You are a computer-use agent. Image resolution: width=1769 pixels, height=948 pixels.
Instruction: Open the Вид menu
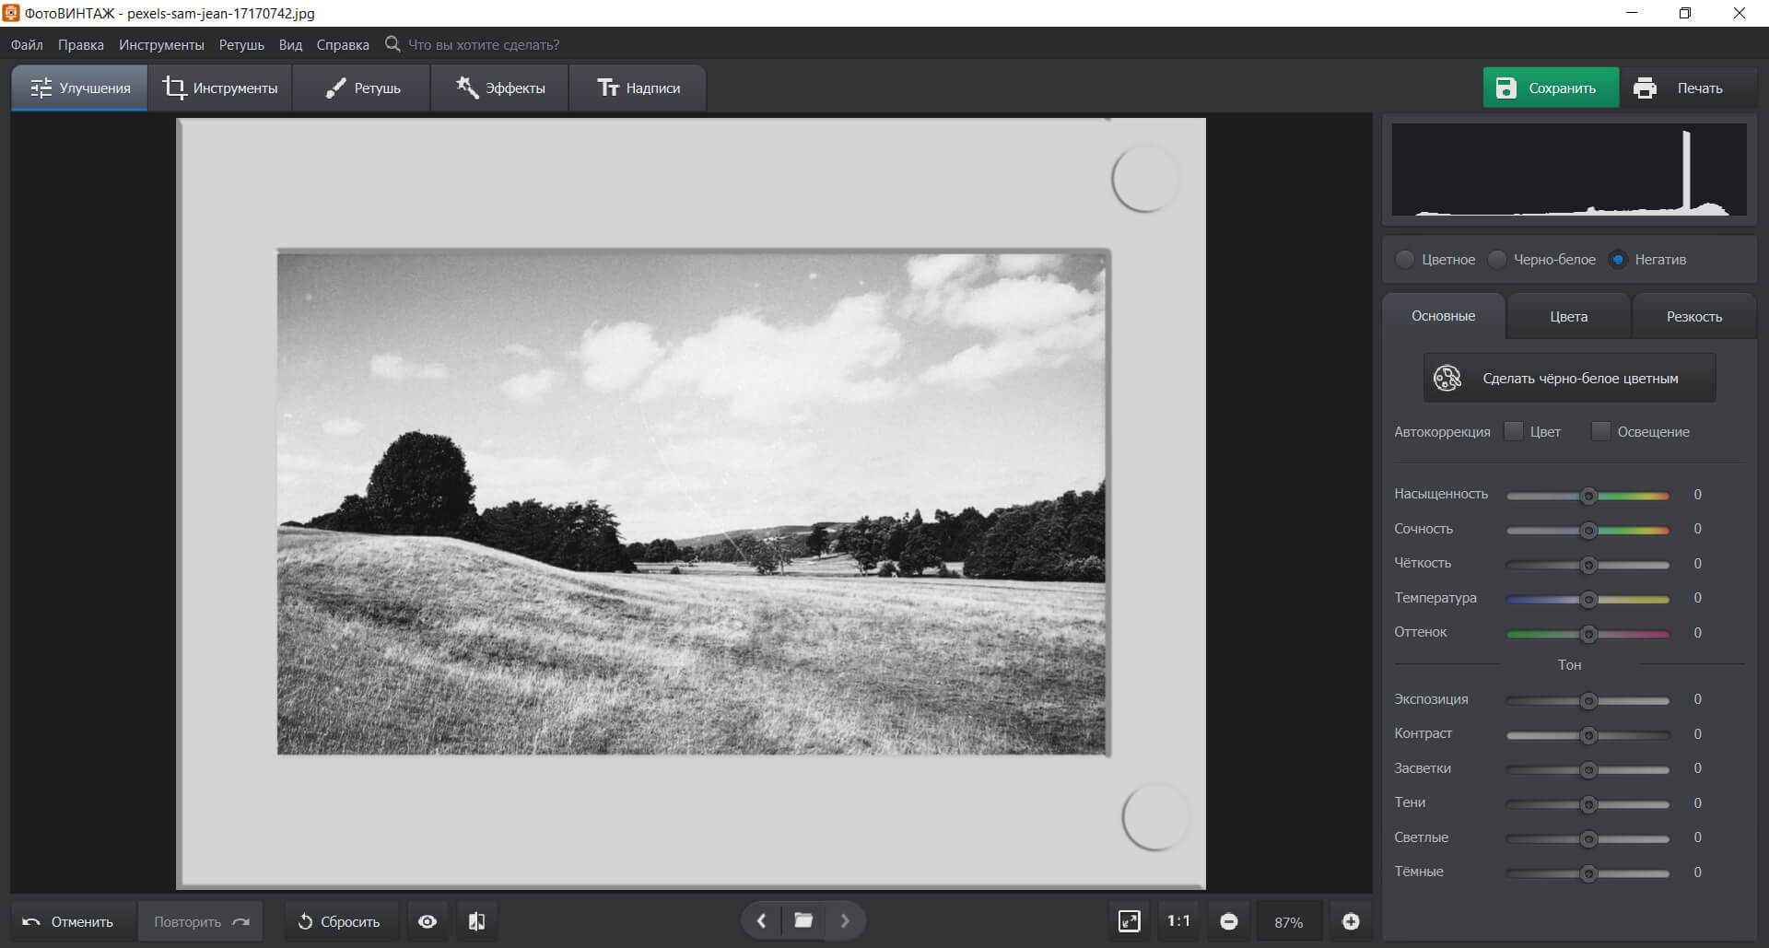coord(290,45)
